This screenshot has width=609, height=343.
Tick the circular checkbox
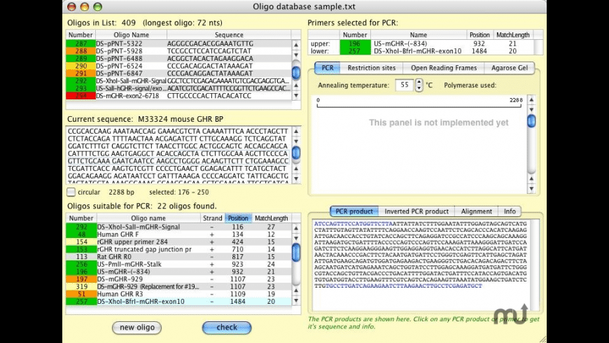pyautogui.click(x=71, y=192)
